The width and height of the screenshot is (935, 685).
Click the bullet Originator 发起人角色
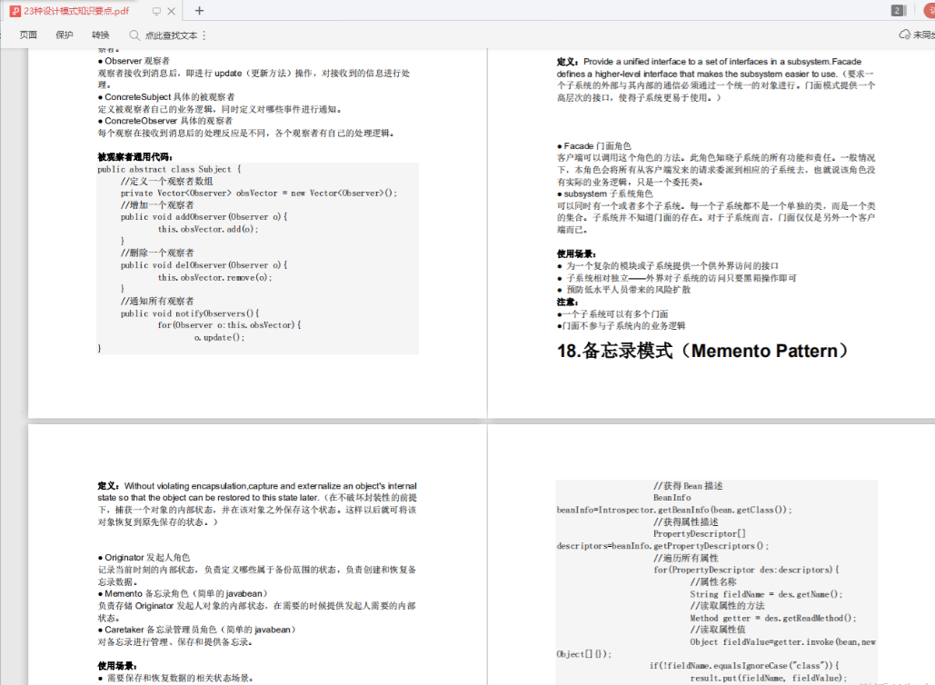(x=144, y=558)
